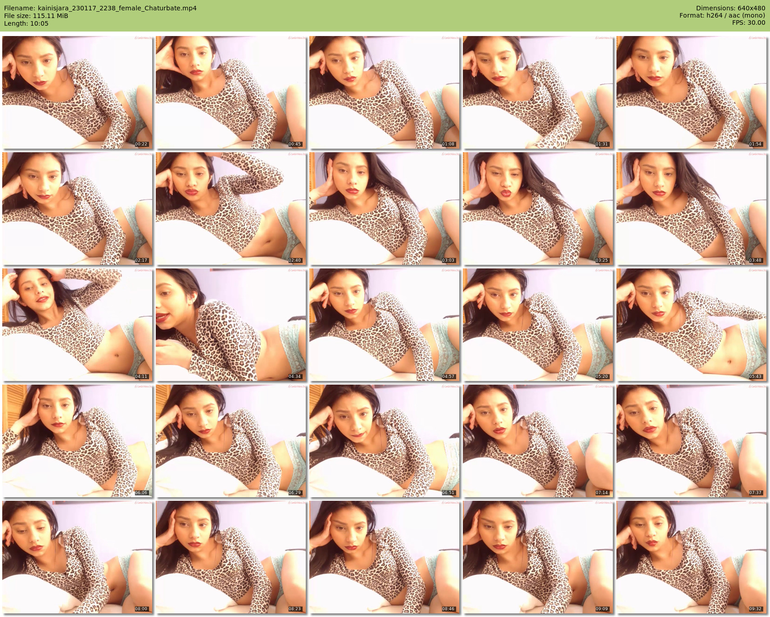Open the thumbnail marked 01:08

385,92
